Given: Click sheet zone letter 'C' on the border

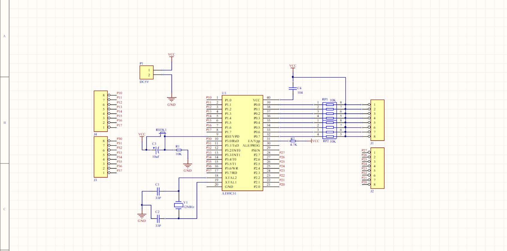Looking at the screenshot, I should (x=4, y=209).
